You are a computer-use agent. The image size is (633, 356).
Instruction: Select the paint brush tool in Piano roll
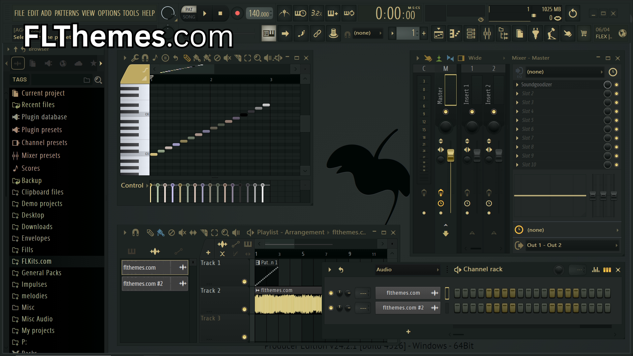197,58
